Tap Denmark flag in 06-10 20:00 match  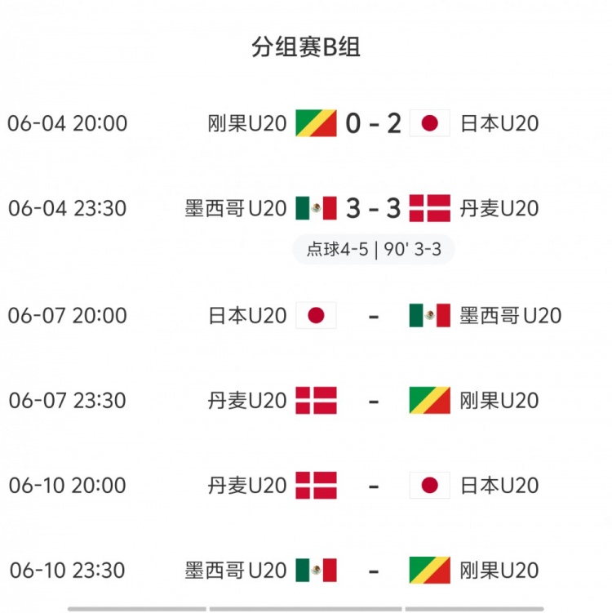point(316,485)
